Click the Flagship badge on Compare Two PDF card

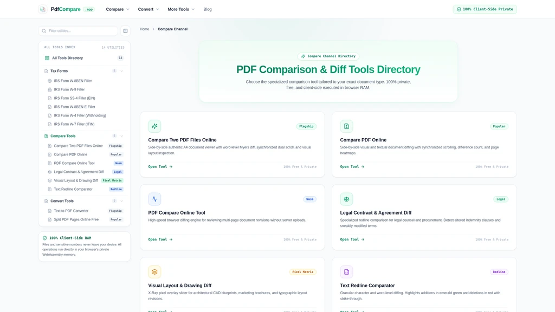click(x=306, y=126)
